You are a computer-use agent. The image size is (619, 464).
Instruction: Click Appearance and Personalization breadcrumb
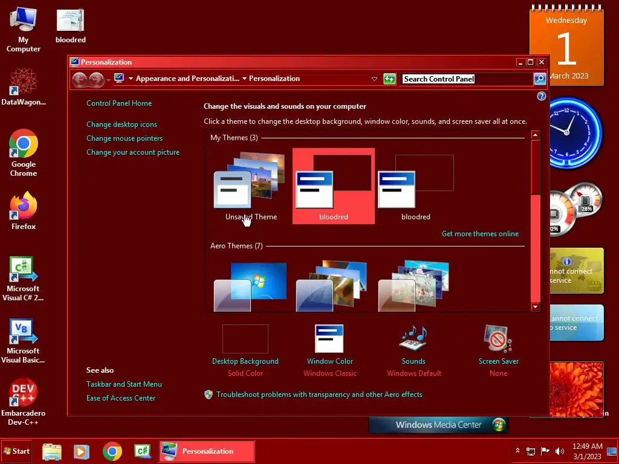tap(187, 79)
